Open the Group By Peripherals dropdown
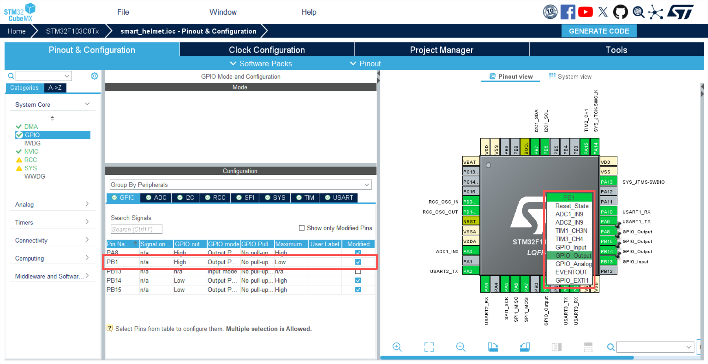The height and width of the screenshot is (364, 708). coord(241,185)
